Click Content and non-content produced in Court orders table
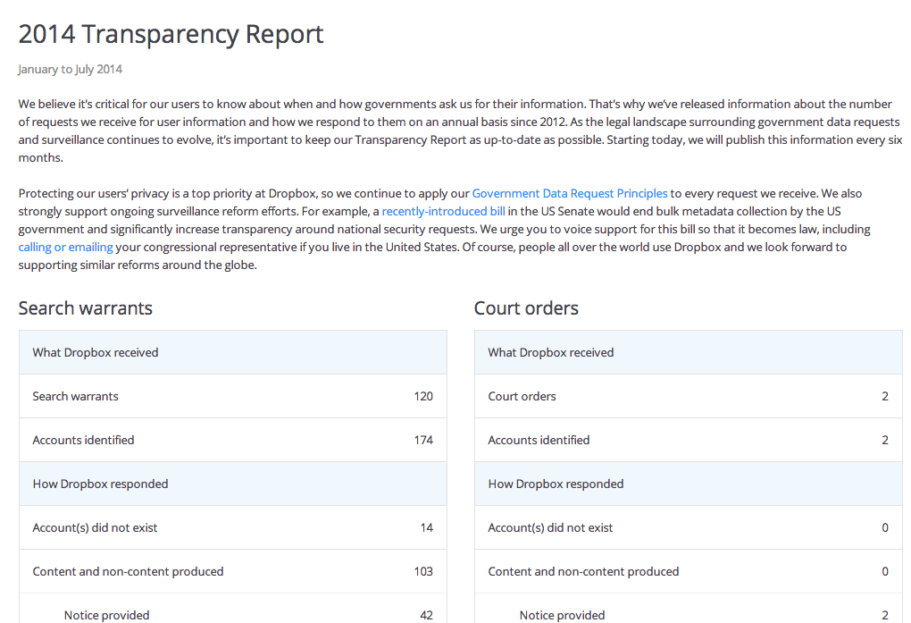Image resolution: width=911 pixels, height=623 pixels. click(x=583, y=572)
